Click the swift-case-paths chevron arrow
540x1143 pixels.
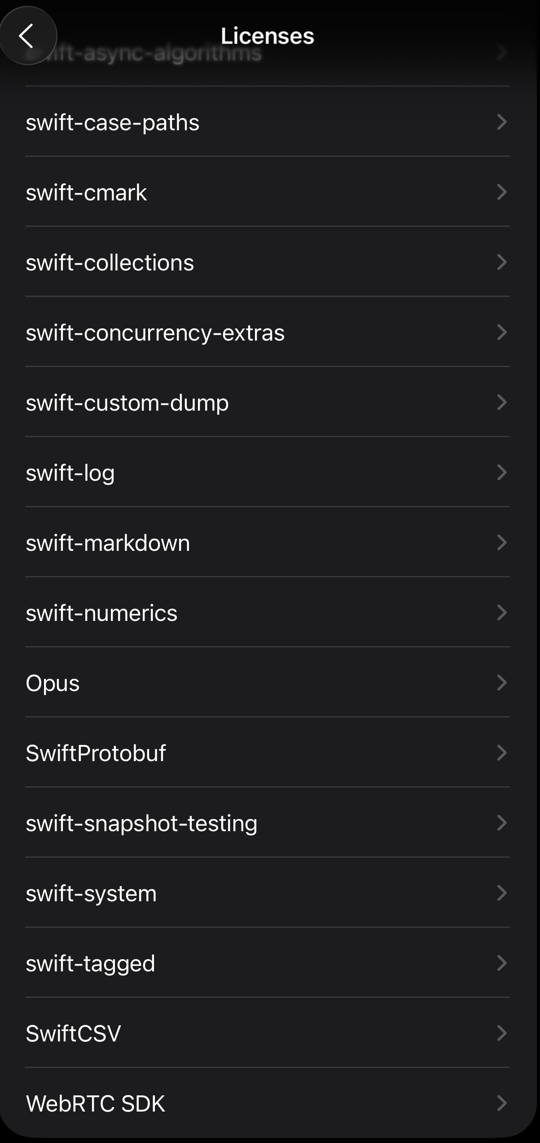point(502,122)
